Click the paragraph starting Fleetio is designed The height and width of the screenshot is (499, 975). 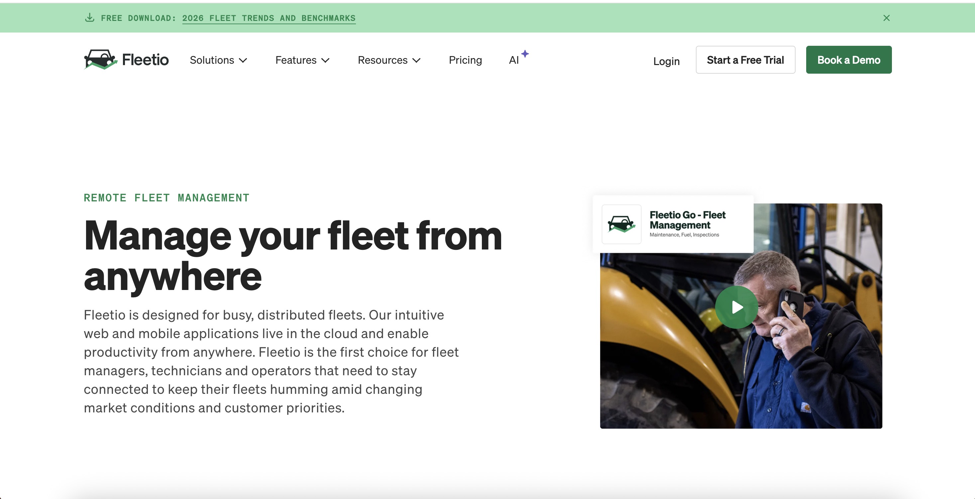coord(271,361)
